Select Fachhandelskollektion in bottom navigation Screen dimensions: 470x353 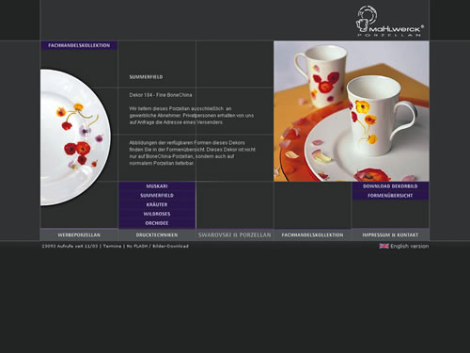point(312,234)
